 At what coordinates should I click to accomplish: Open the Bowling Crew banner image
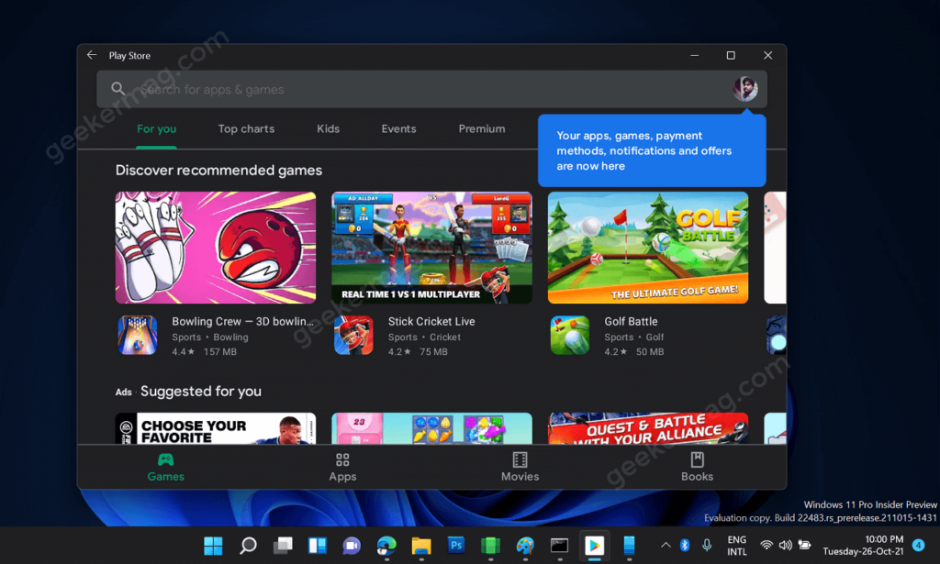[216, 248]
